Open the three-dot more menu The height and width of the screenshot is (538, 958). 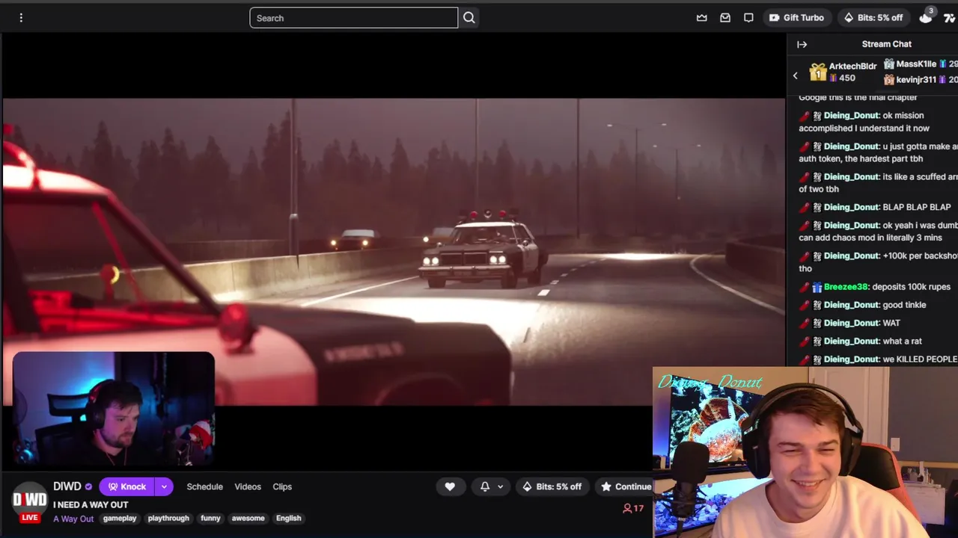pyautogui.click(x=21, y=18)
